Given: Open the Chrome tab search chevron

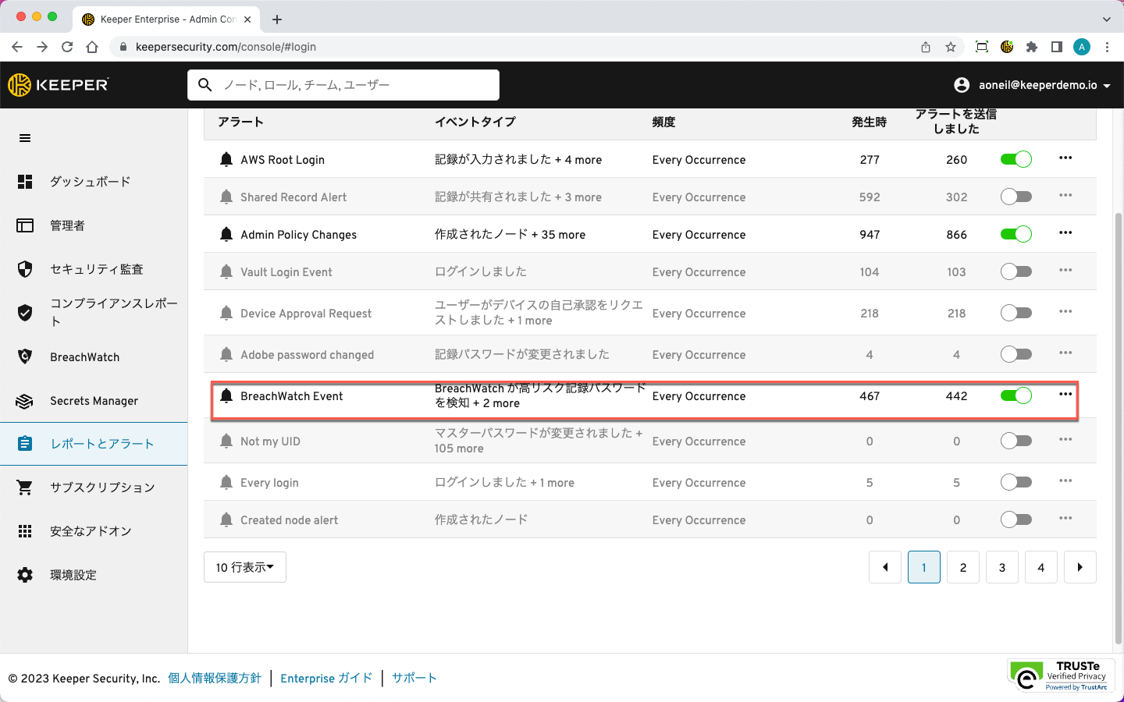Looking at the screenshot, I should coord(1106,19).
